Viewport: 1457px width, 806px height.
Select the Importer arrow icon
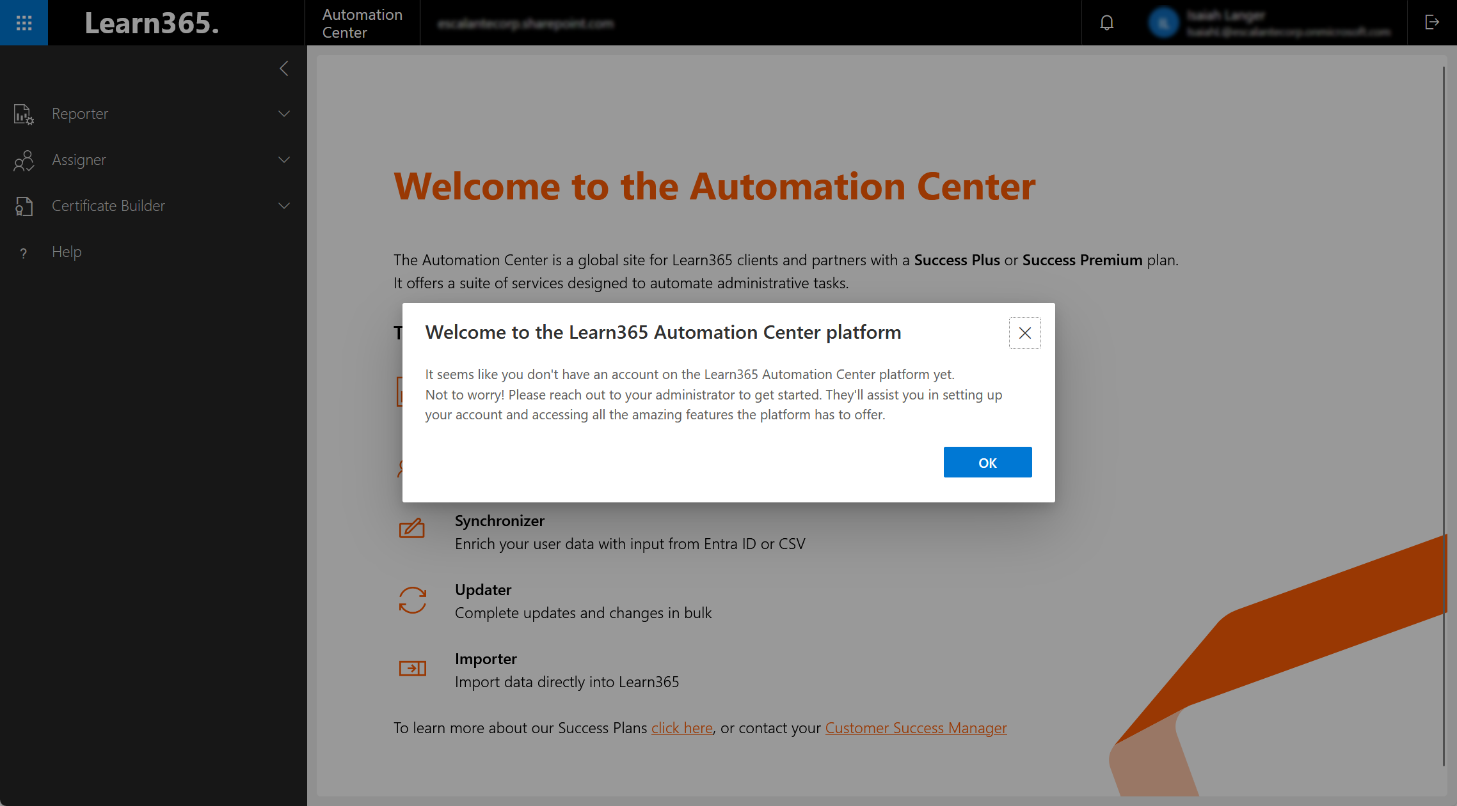coord(412,668)
